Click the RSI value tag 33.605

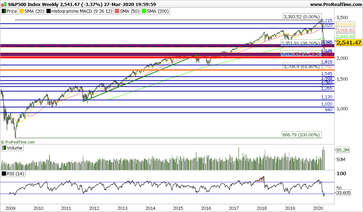click(343, 193)
